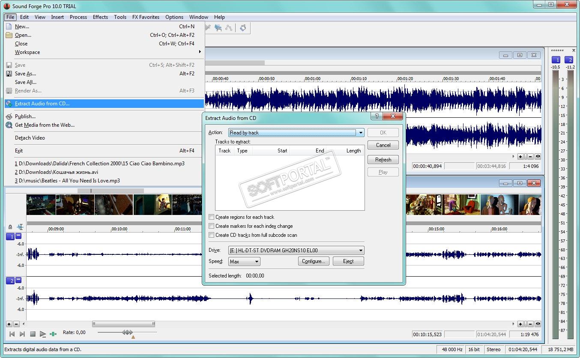
Task: Click the Refresh button in dialog
Action: tap(383, 160)
